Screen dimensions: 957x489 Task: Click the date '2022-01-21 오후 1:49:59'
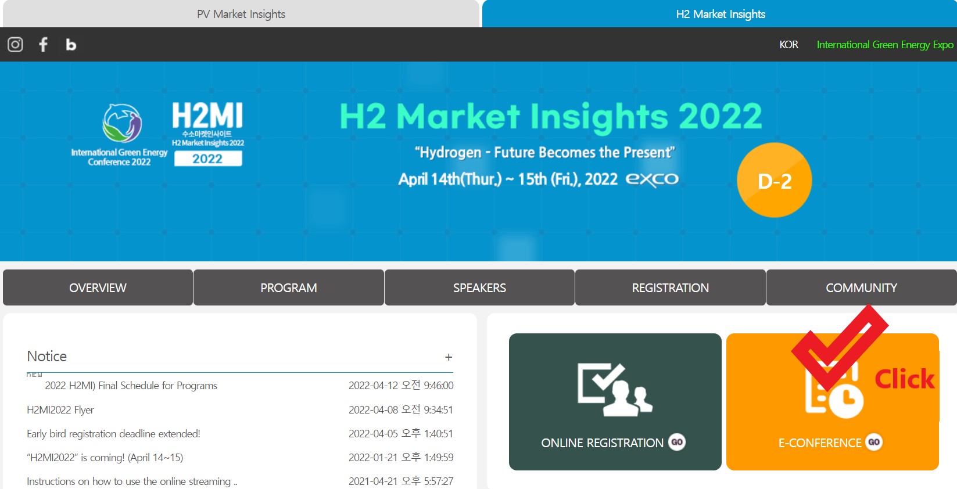click(x=401, y=458)
